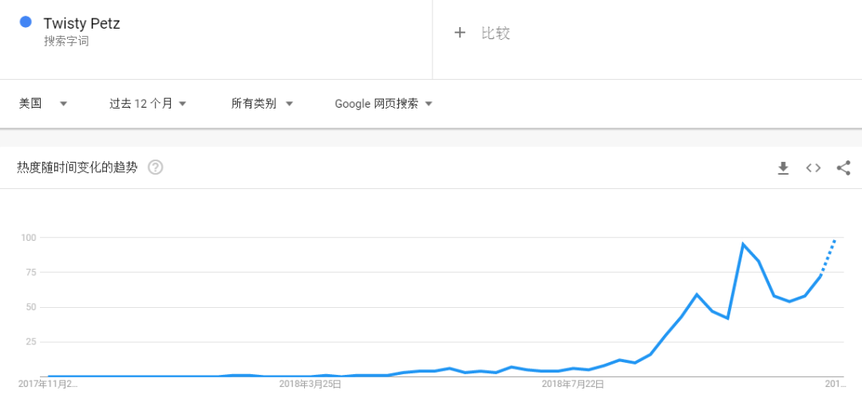Click the highest solid peak on the line
The width and height of the screenshot is (862, 402).
pos(743,244)
